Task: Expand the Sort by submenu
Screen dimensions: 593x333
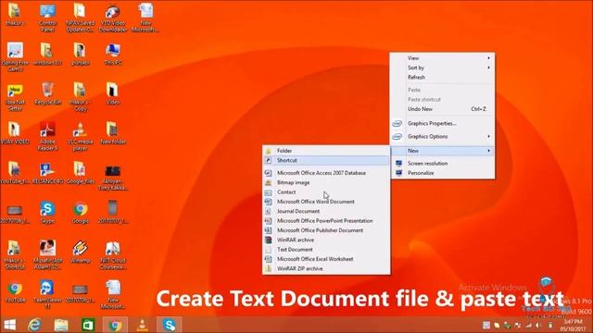Action: point(442,68)
